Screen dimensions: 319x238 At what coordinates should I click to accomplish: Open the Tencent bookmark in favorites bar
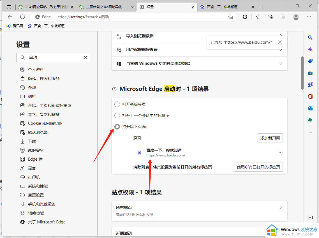click(x=15, y=26)
